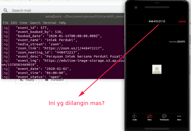Open the Terminal menu in terminal
The width and height of the screenshot is (191, 131).
pos(50,23)
